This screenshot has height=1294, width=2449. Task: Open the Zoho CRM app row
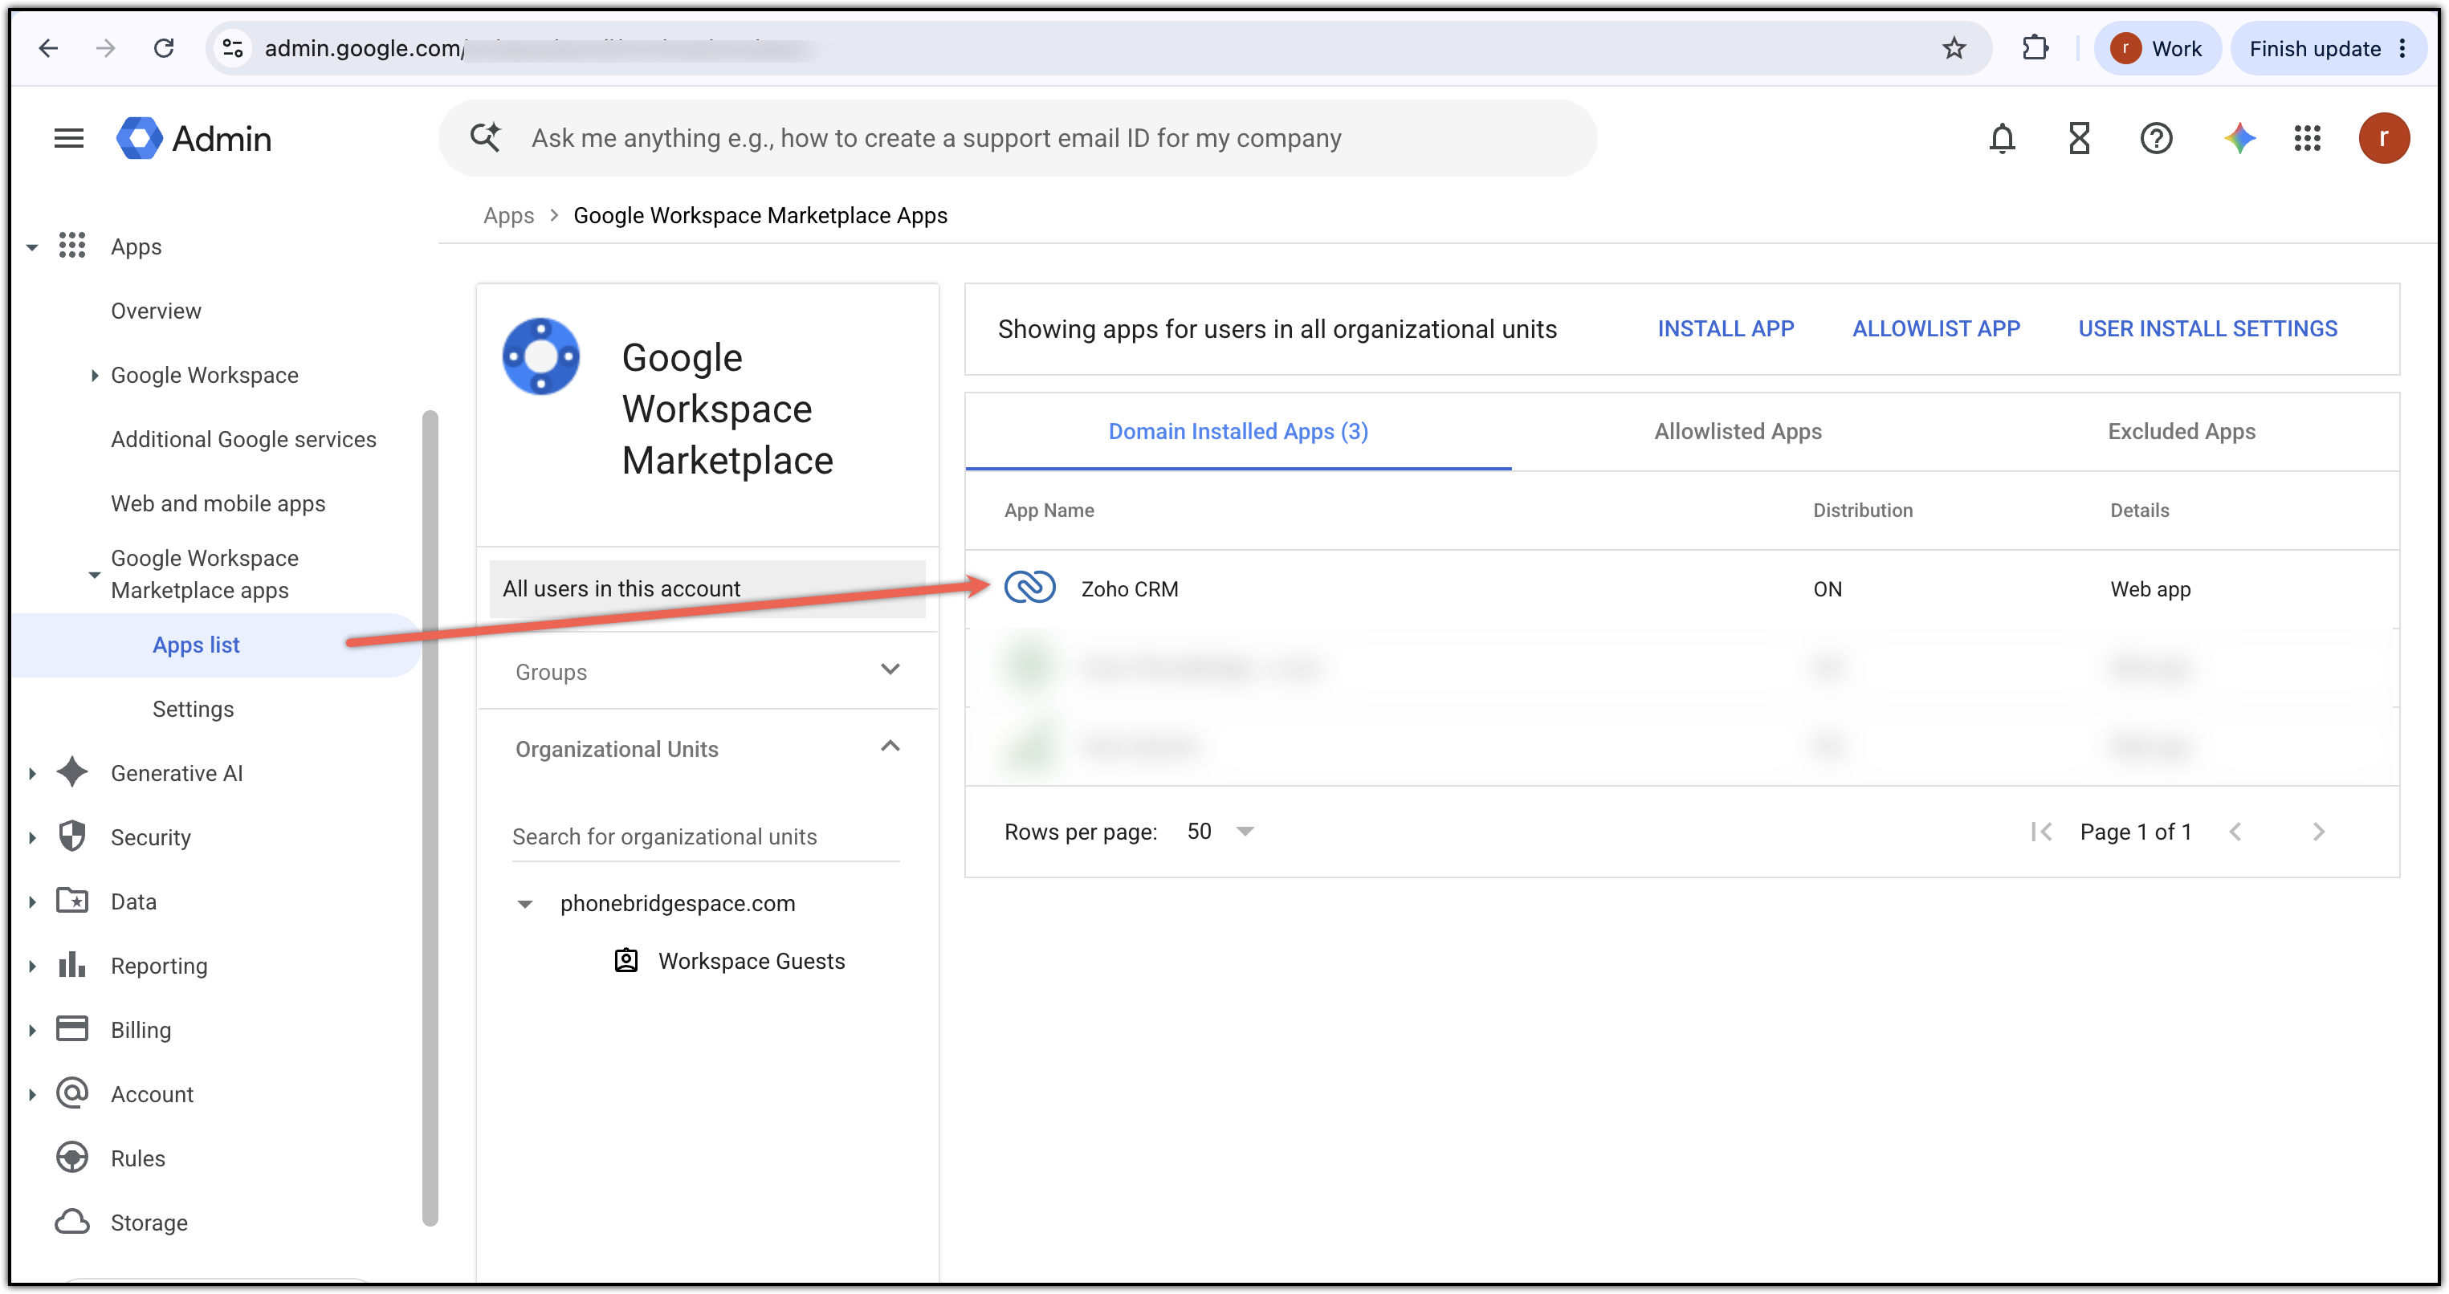pos(1682,589)
